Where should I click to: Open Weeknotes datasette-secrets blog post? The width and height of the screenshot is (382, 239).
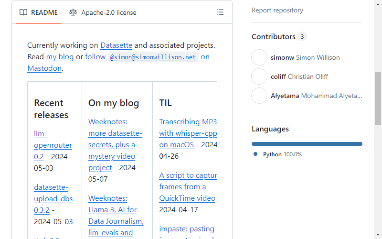pyautogui.click(x=115, y=145)
